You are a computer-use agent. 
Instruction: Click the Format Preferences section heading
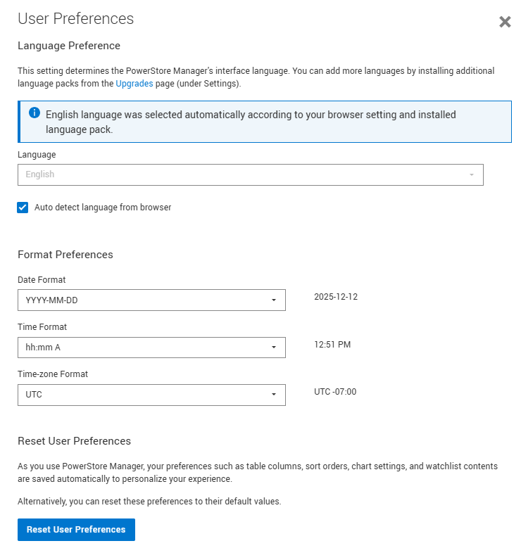point(65,255)
